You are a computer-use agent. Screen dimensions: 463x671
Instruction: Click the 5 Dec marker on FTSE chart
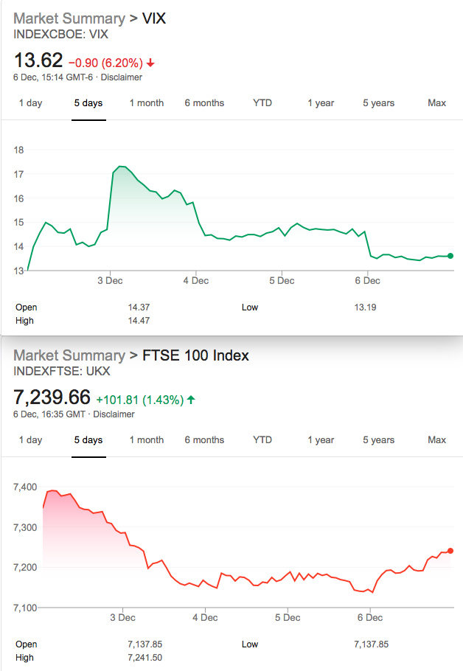288,617
